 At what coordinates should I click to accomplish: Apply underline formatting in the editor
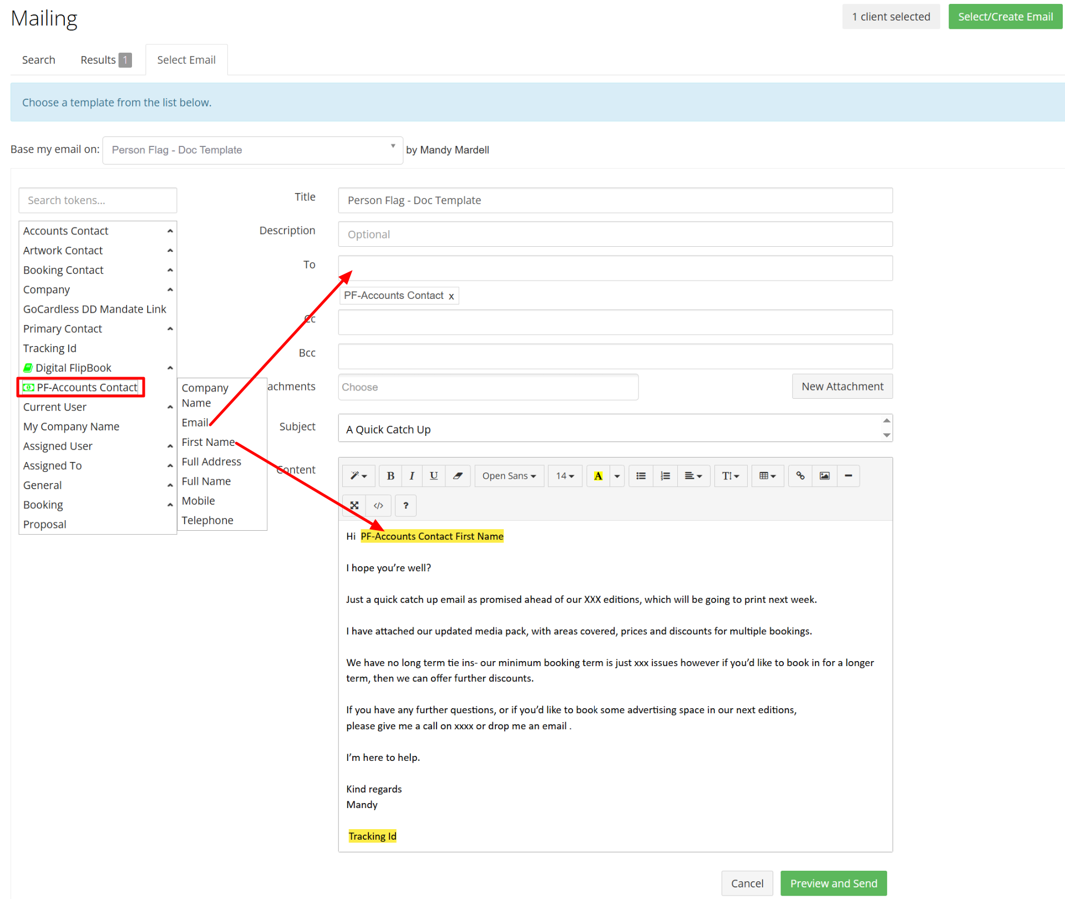pos(433,476)
